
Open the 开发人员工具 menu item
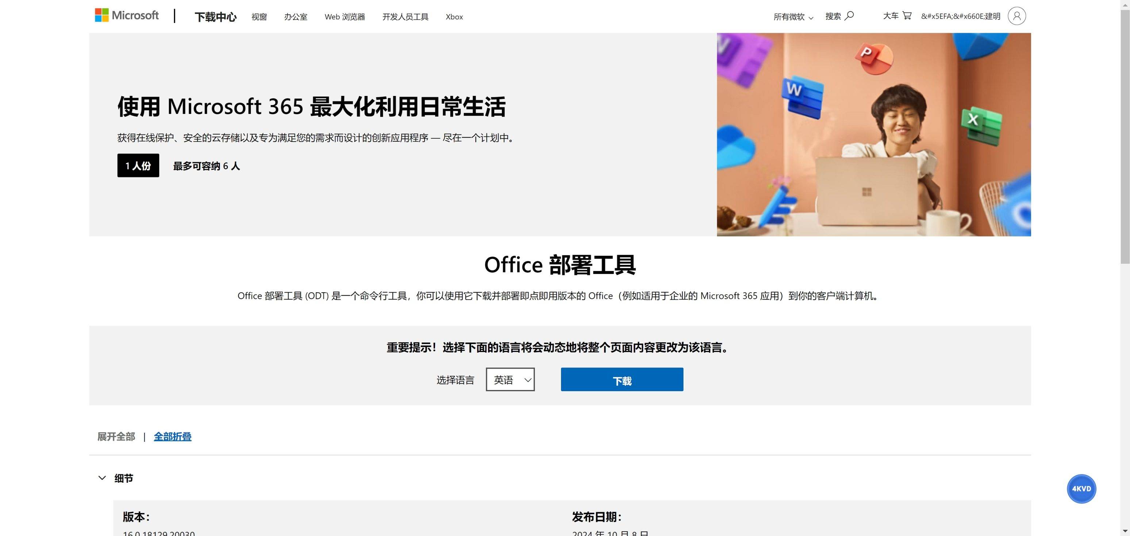coord(405,17)
